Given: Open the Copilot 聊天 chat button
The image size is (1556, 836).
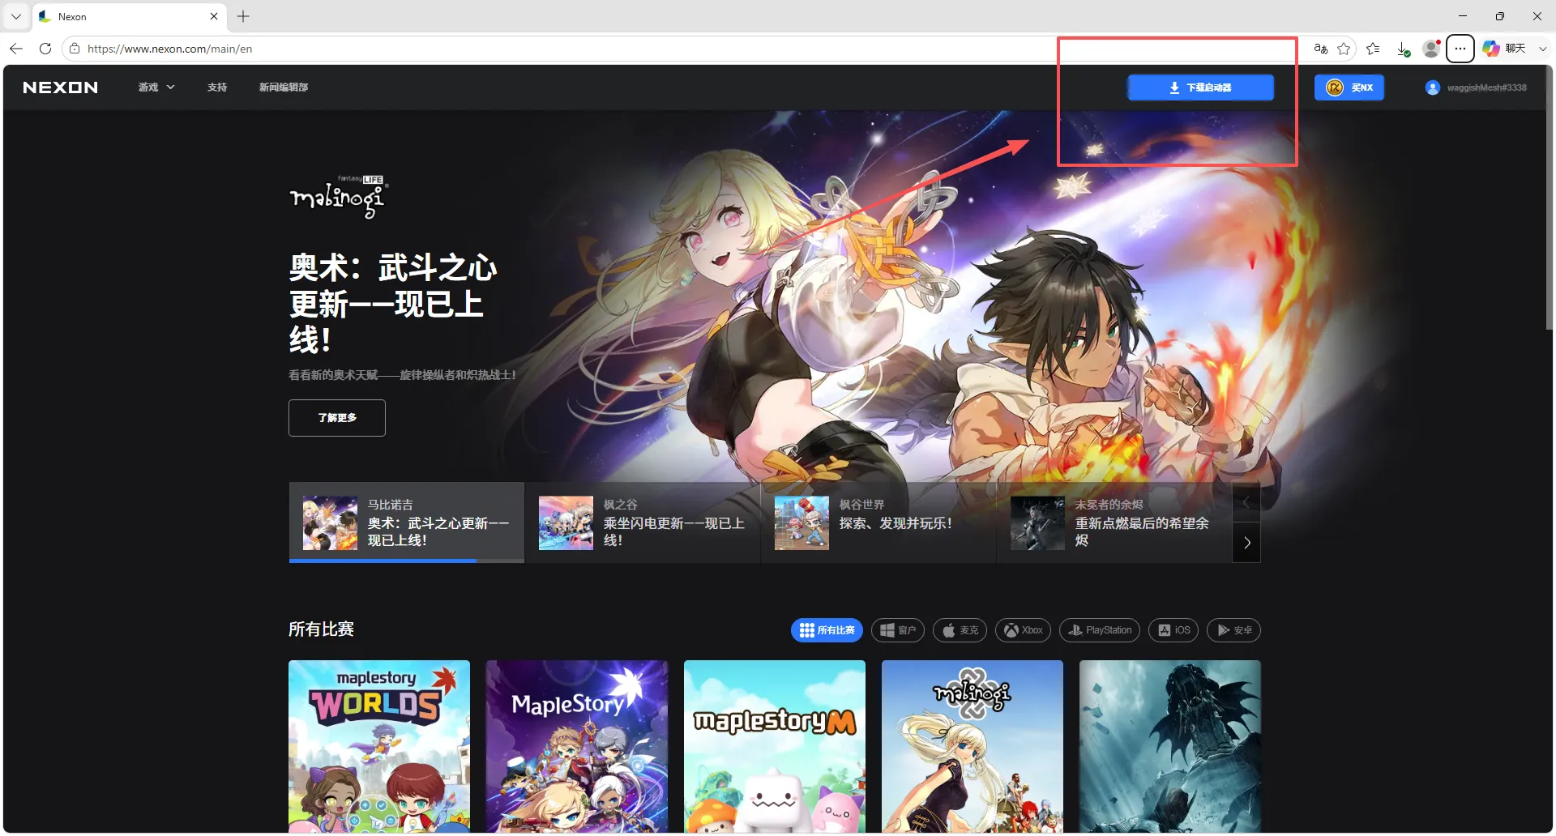Looking at the screenshot, I should coord(1505,49).
